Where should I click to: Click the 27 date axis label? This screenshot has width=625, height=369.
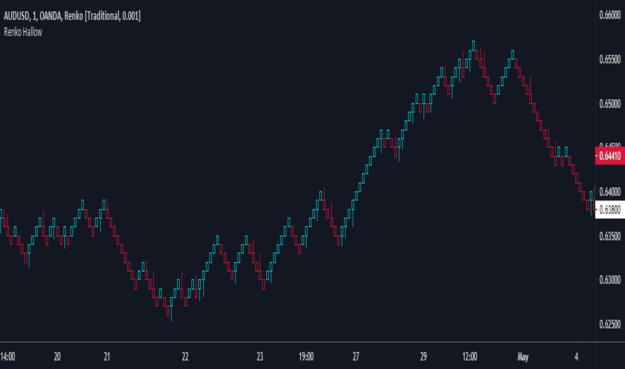(356, 357)
